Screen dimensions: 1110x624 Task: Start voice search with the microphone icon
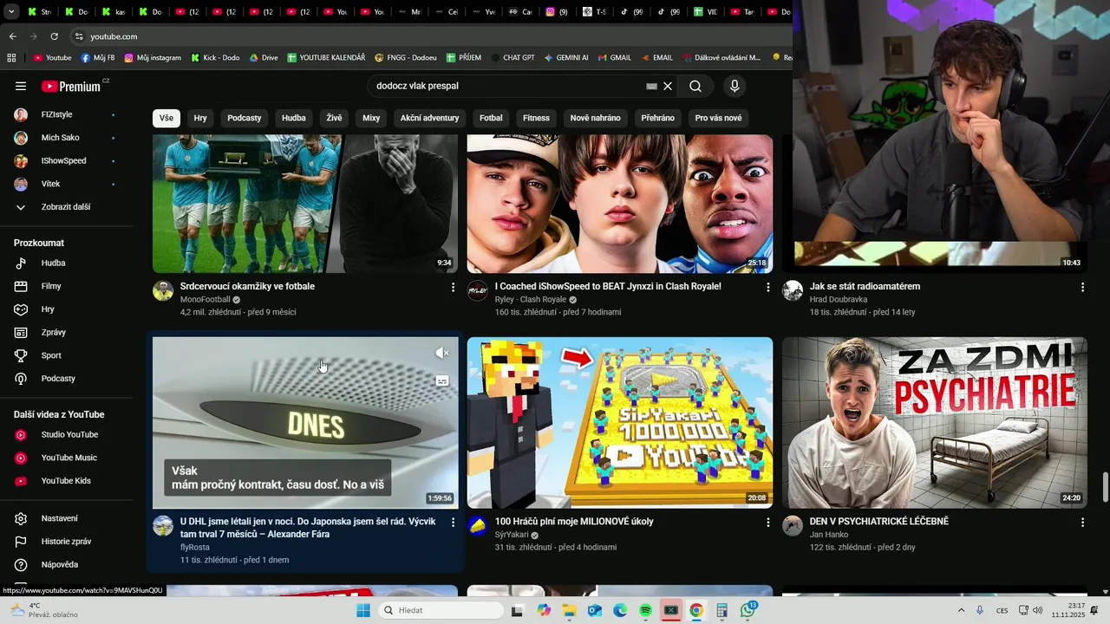[x=735, y=86]
